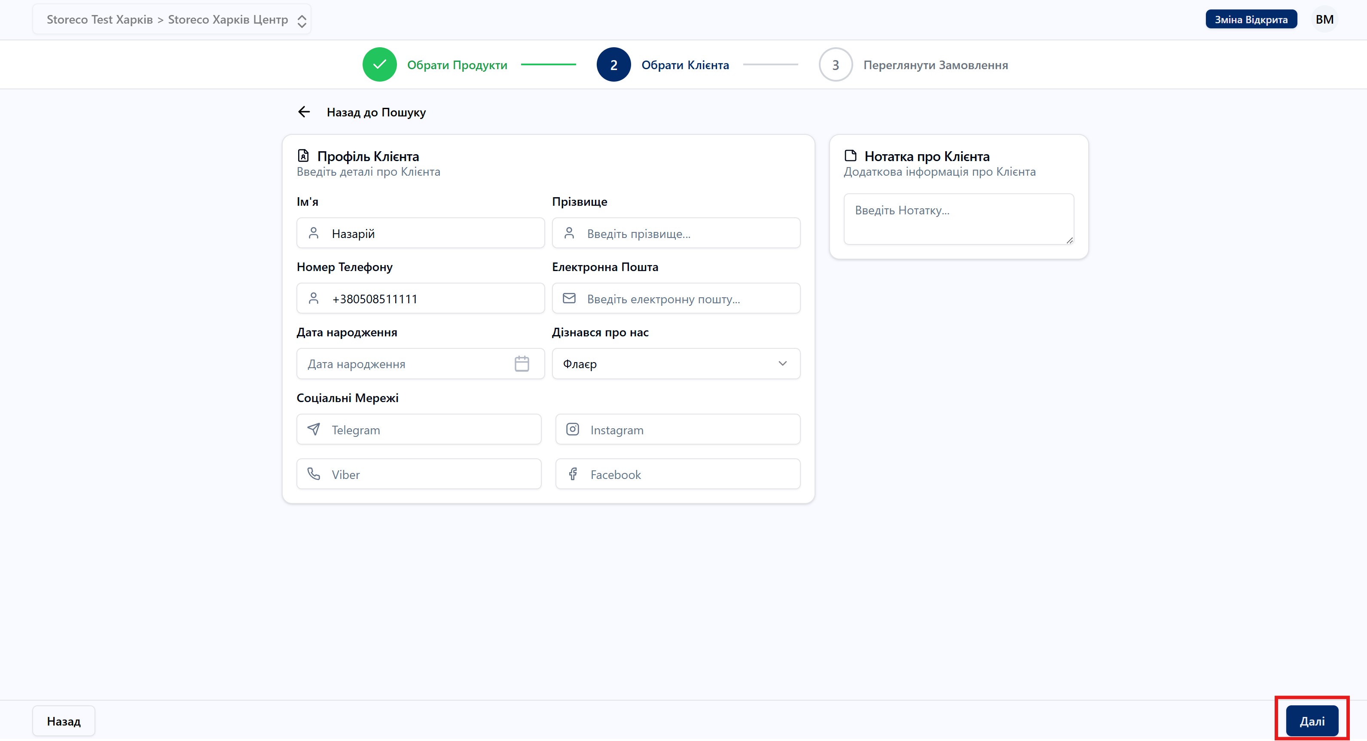Click the Viber phone icon
This screenshot has height=741, width=1367.
(x=314, y=473)
